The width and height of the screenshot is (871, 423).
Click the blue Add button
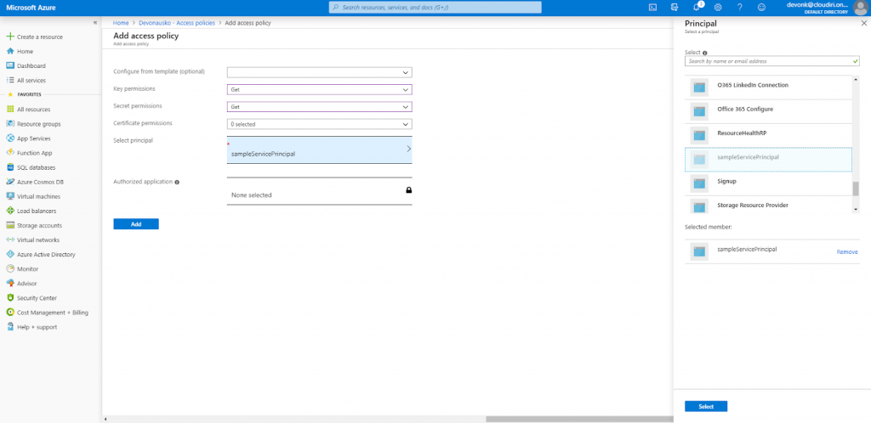tap(136, 224)
